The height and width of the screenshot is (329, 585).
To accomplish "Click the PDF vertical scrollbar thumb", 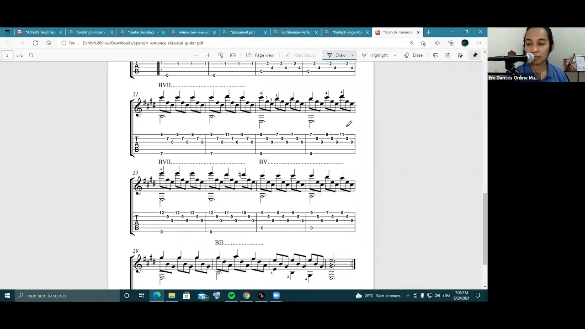I will point(485,228).
